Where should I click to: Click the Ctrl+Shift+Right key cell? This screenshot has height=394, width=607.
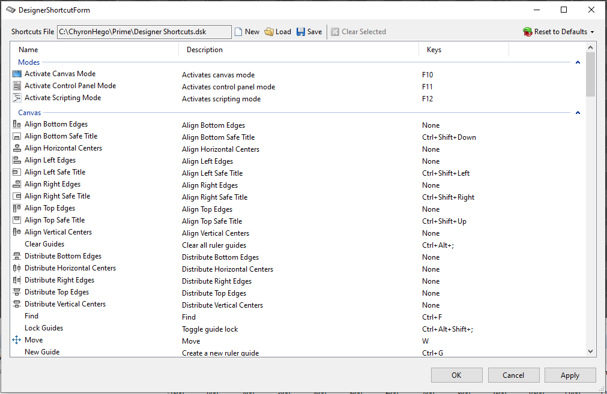tap(448, 197)
